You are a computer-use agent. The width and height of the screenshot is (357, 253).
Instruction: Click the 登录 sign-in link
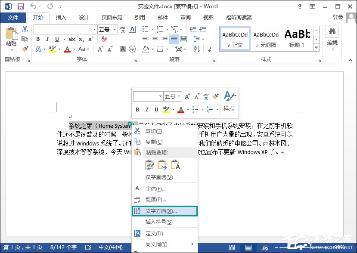[338, 18]
